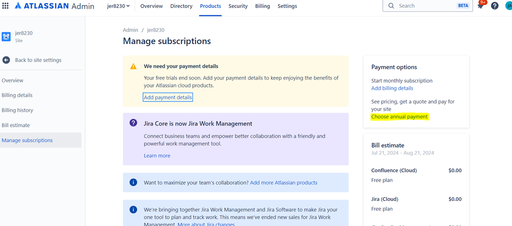Click the We need your payment details heading
The height and width of the screenshot is (226, 512).
[x=181, y=66]
